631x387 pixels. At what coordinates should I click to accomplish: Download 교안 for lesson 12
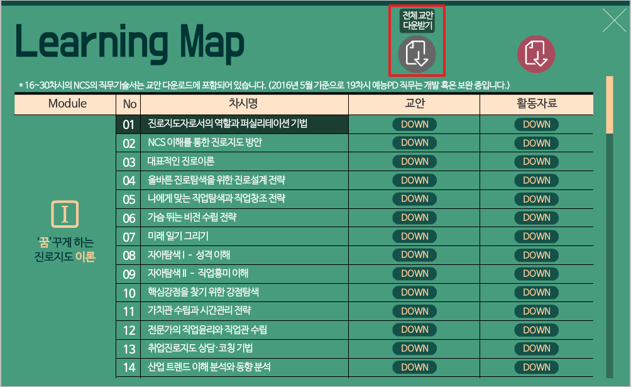coord(414,330)
